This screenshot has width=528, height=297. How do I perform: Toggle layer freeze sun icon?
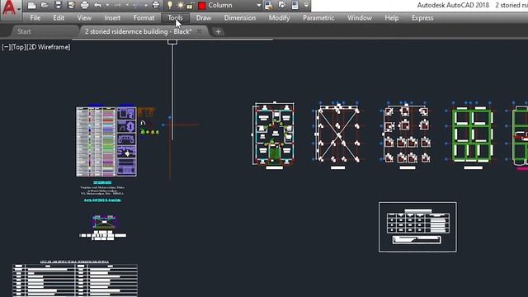pos(181,6)
